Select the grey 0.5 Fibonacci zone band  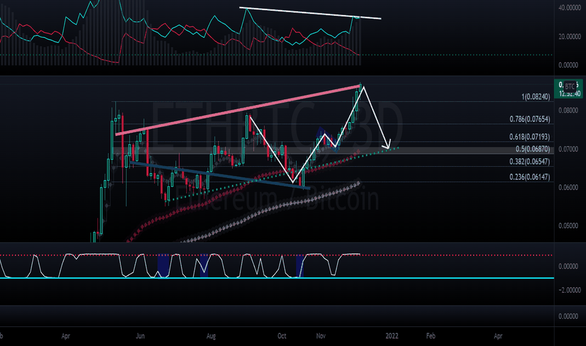(x=333, y=150)
